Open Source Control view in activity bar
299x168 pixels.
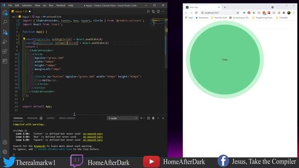pos(5,32)
